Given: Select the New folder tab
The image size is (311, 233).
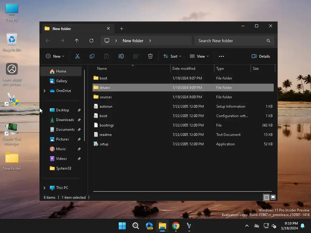Looking at the screenshot, I should [77, 29].
